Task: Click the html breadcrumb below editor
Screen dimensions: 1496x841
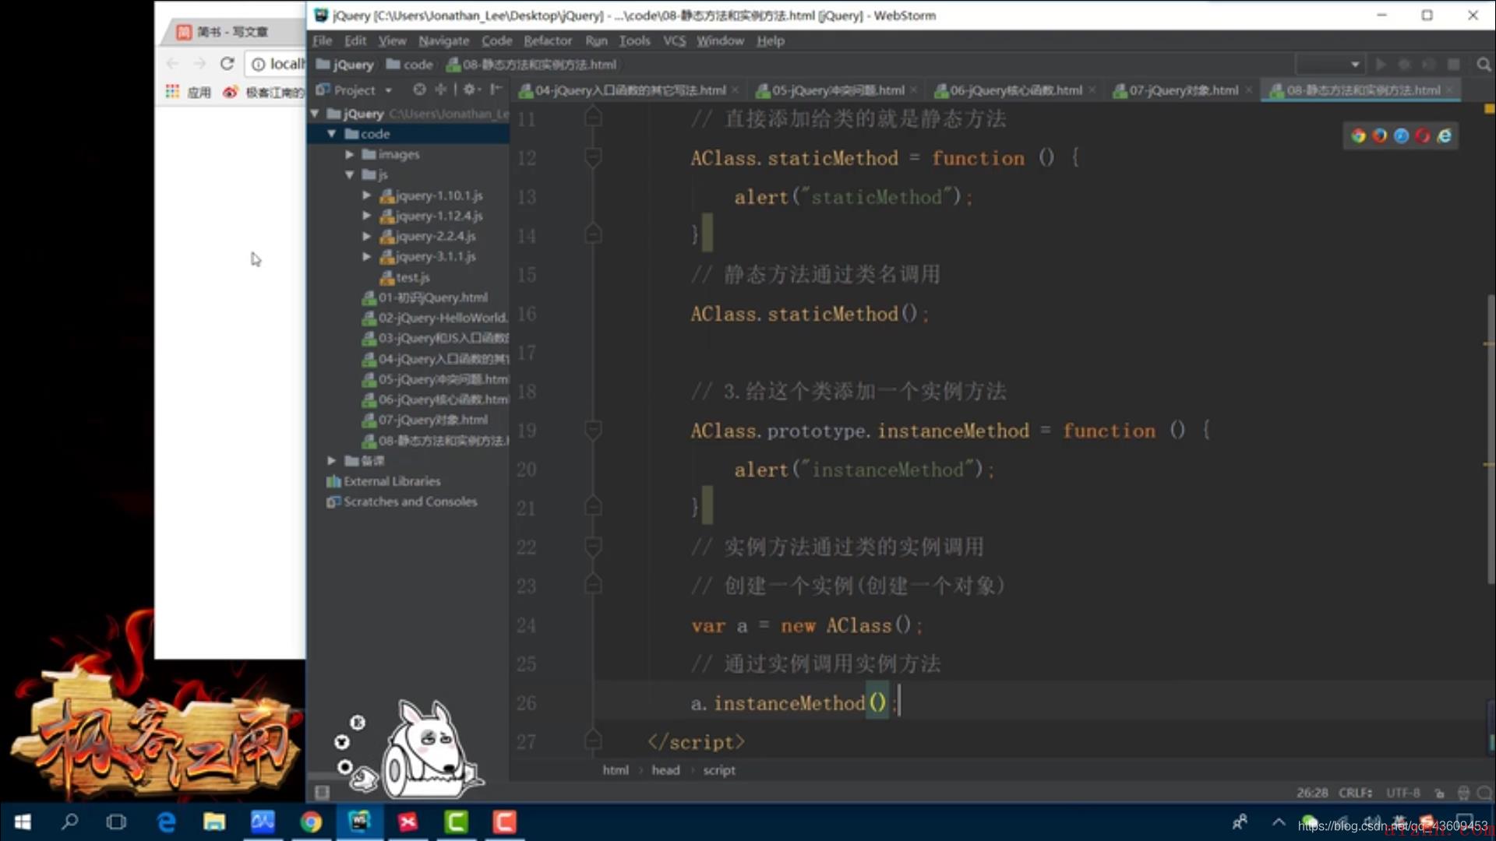Action: coord(616,770)
